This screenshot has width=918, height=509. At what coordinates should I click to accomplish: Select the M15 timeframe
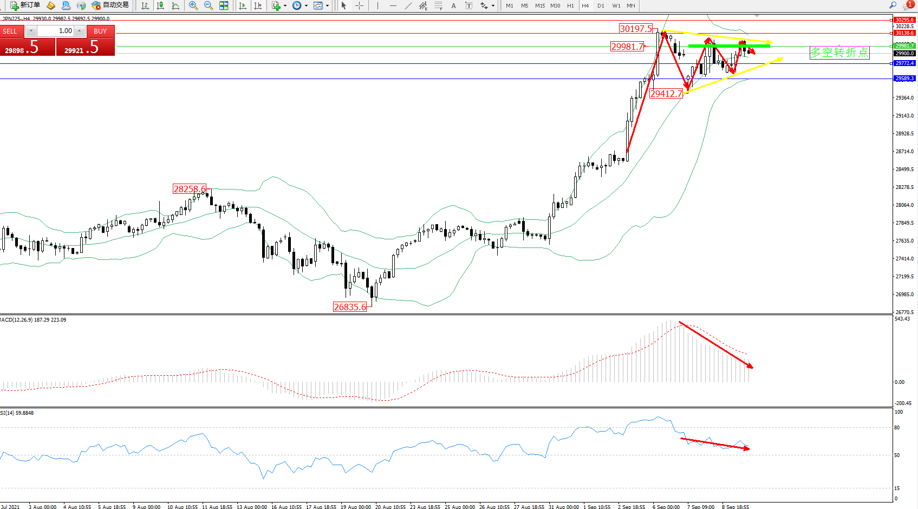(540, 5)
